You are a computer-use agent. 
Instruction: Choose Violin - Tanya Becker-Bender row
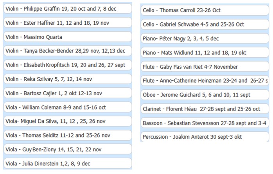[68, 51]
